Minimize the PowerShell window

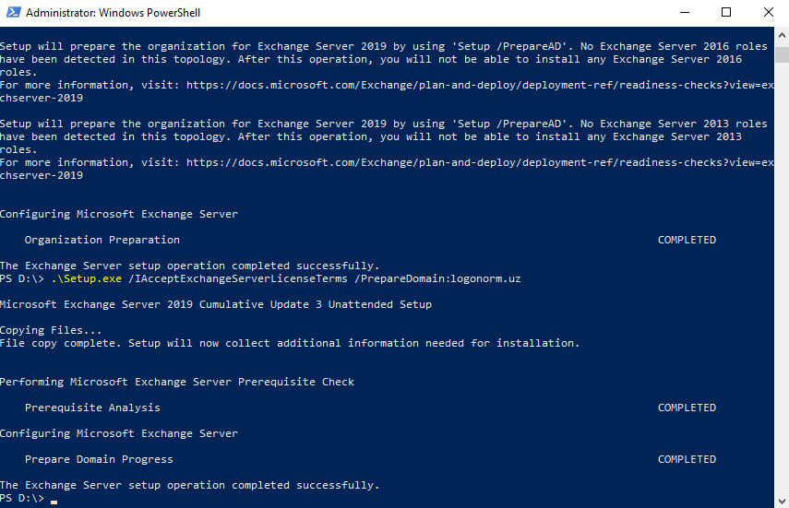tap(685, 12)
